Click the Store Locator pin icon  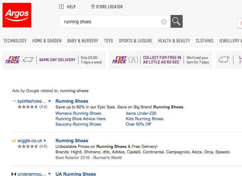click(x=93, y=7)
